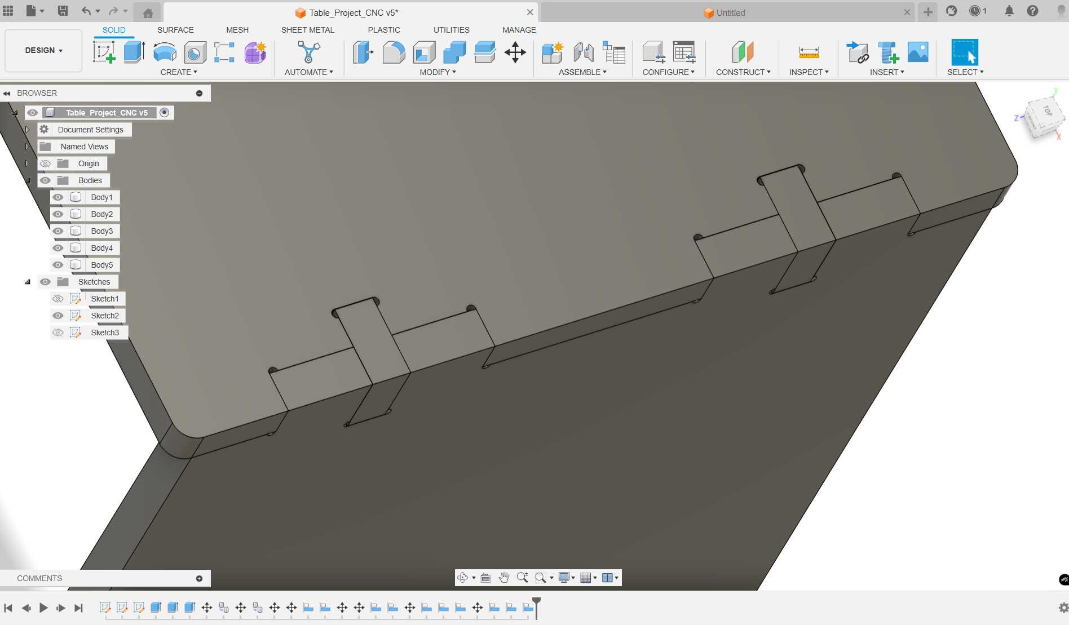The width and height of the screenshot is (1069, 625).
Task: Expand the Named Views tree node
Action: (x=27, y=147)
